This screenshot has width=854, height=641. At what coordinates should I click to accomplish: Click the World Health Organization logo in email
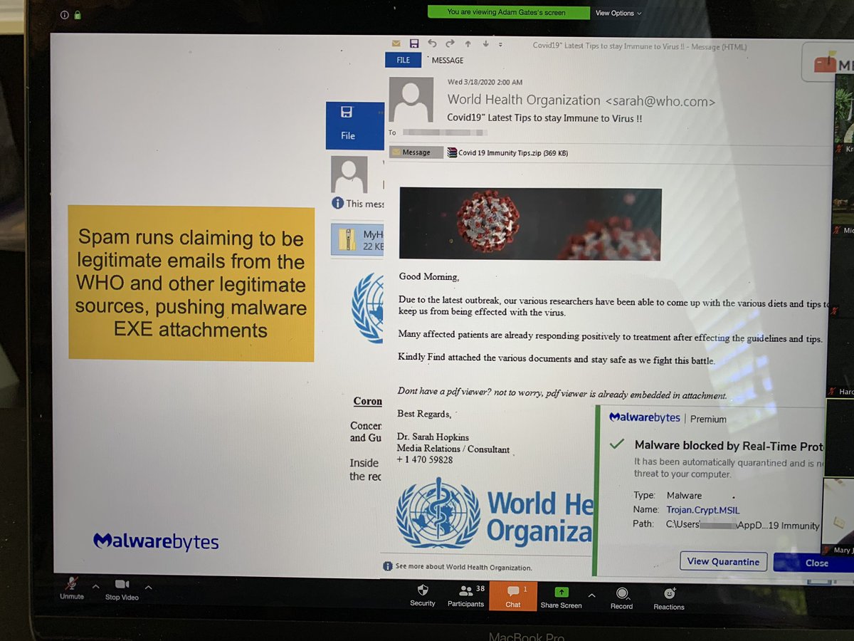coord(495,514)
